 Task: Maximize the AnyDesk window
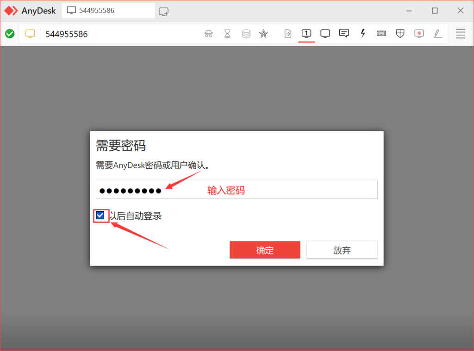click(x=435, y=11)
